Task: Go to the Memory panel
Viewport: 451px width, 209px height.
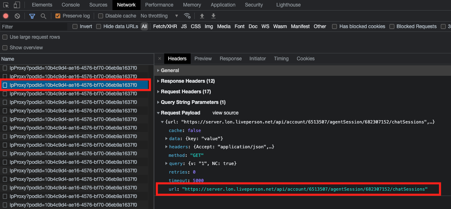Action: 192,5
